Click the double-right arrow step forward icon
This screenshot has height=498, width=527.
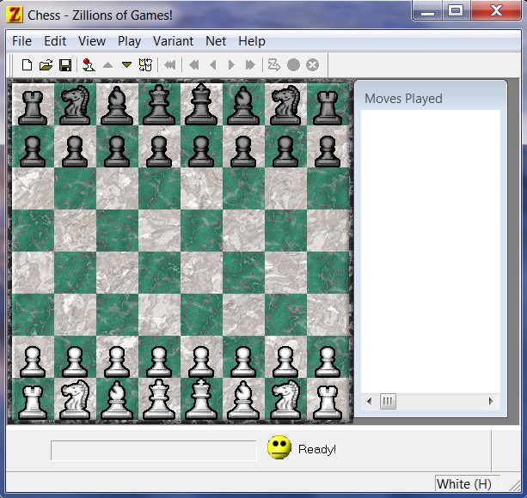(250, 64)
